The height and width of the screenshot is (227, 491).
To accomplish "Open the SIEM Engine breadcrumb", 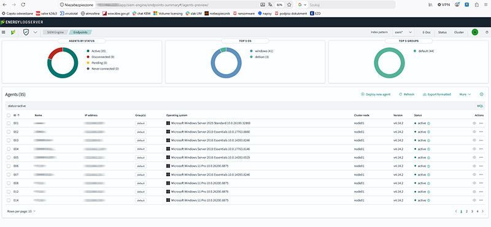I will click(x=55, y=32).
